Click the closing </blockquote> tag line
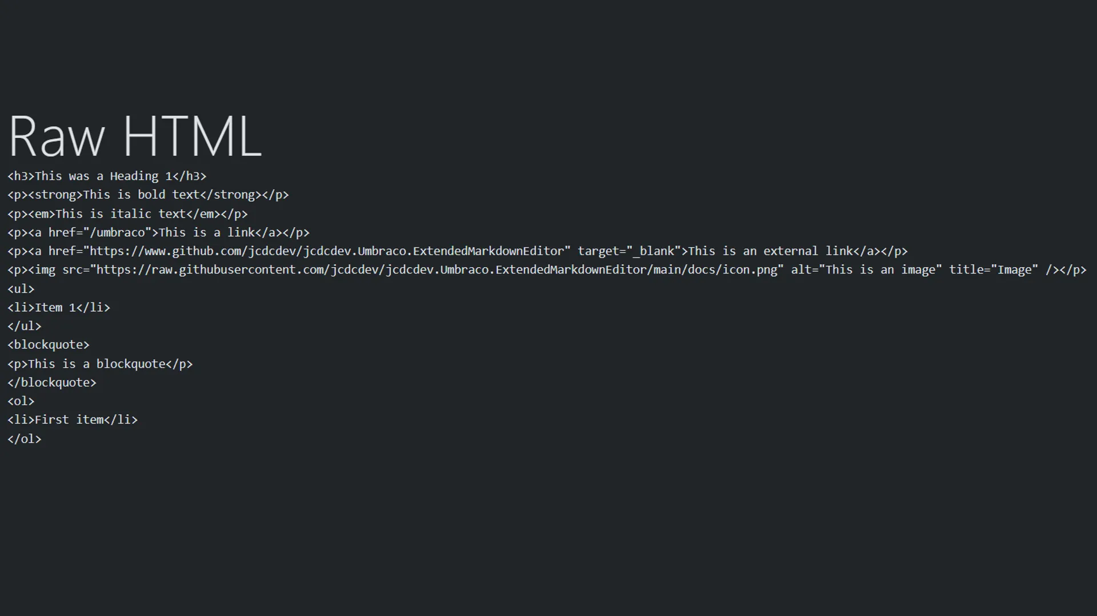This screenshot has height=616, width=1097. click(52, 383)
